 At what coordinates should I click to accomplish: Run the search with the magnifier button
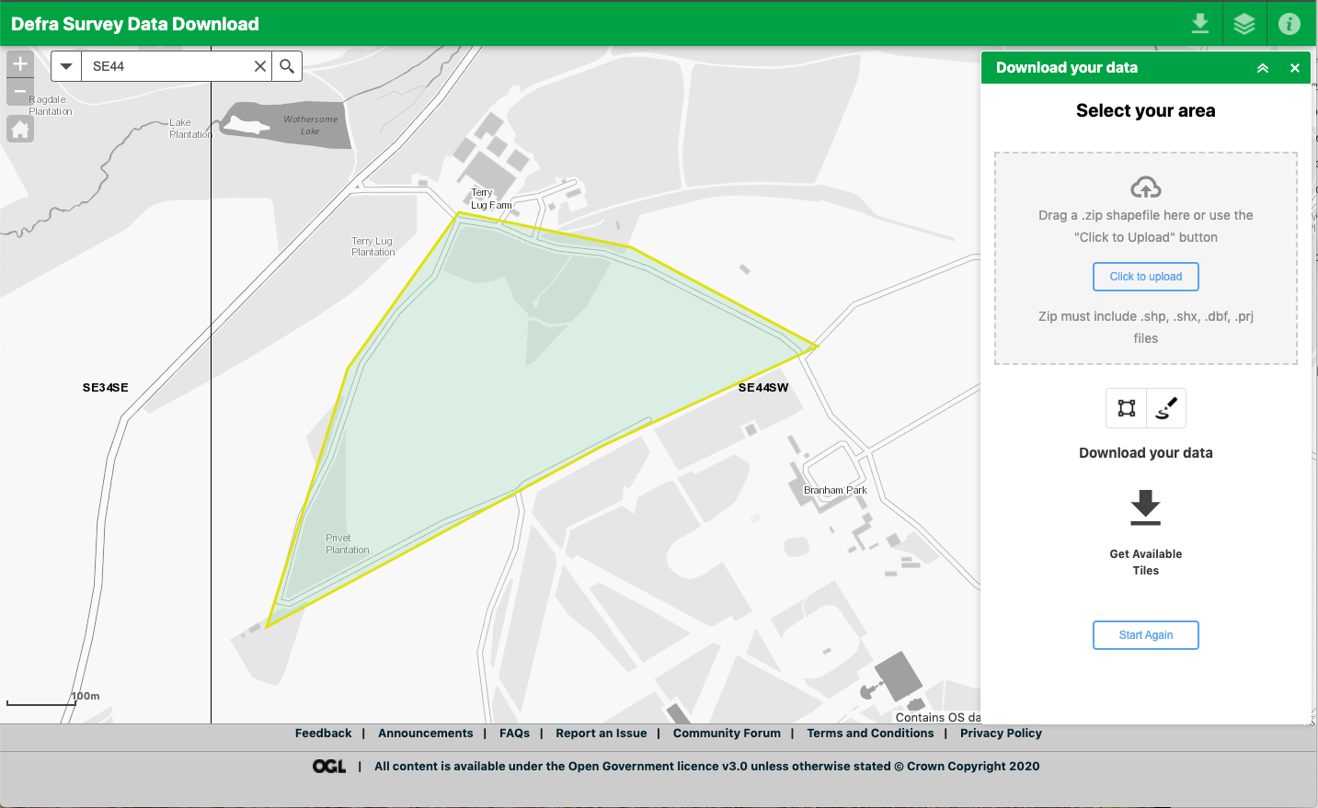point(287,66)
